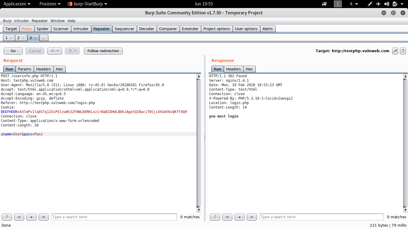The width and height of the screenshot is (408, 229).
Task: Switch to the Comparer tab
Action: pyautogui.click(x=168, y=29)
